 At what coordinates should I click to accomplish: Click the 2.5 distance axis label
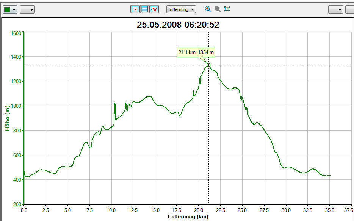pyautogui.click(x=45, y=210)
